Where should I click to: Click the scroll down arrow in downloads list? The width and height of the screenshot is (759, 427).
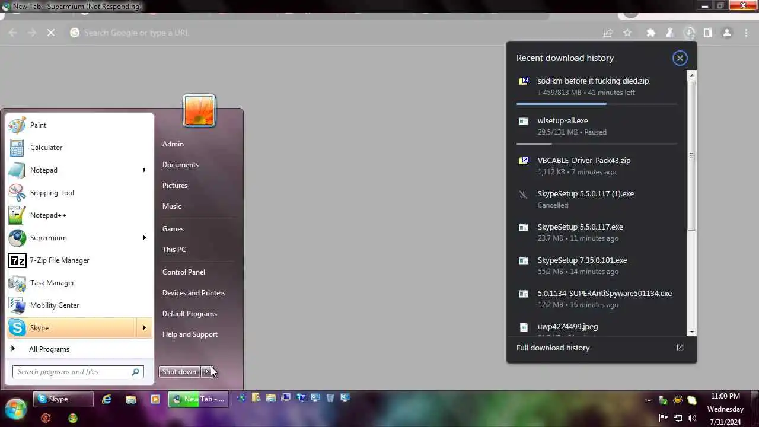click(x=691, y=332)
